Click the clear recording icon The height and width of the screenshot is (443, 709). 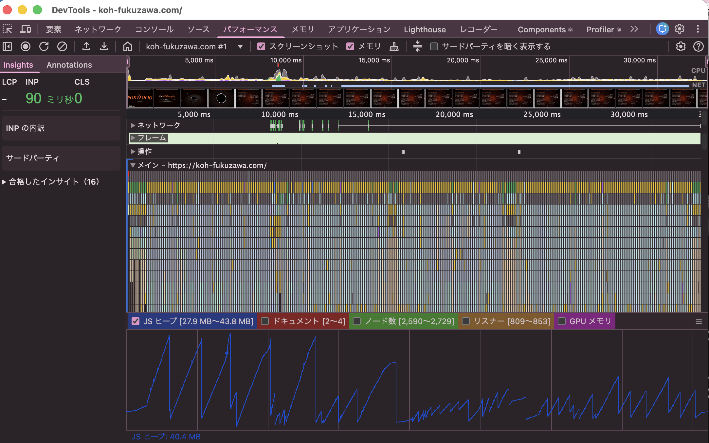62,47
